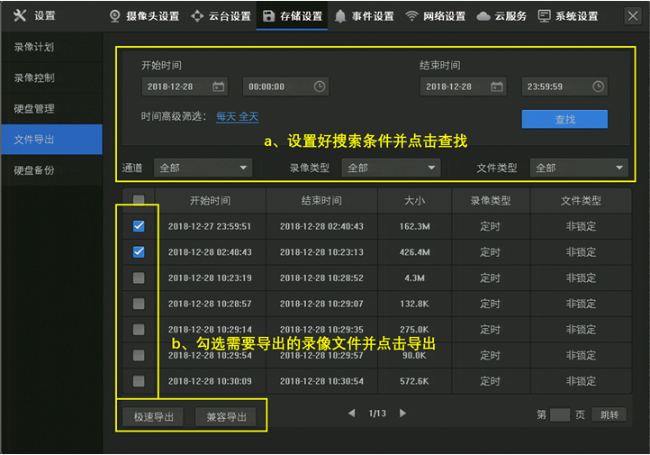The height and width of the screenshot is (455, 650).
Task: Check the 2018-12-28 10:23:19 recording row
Action: (x=139, y=278)
